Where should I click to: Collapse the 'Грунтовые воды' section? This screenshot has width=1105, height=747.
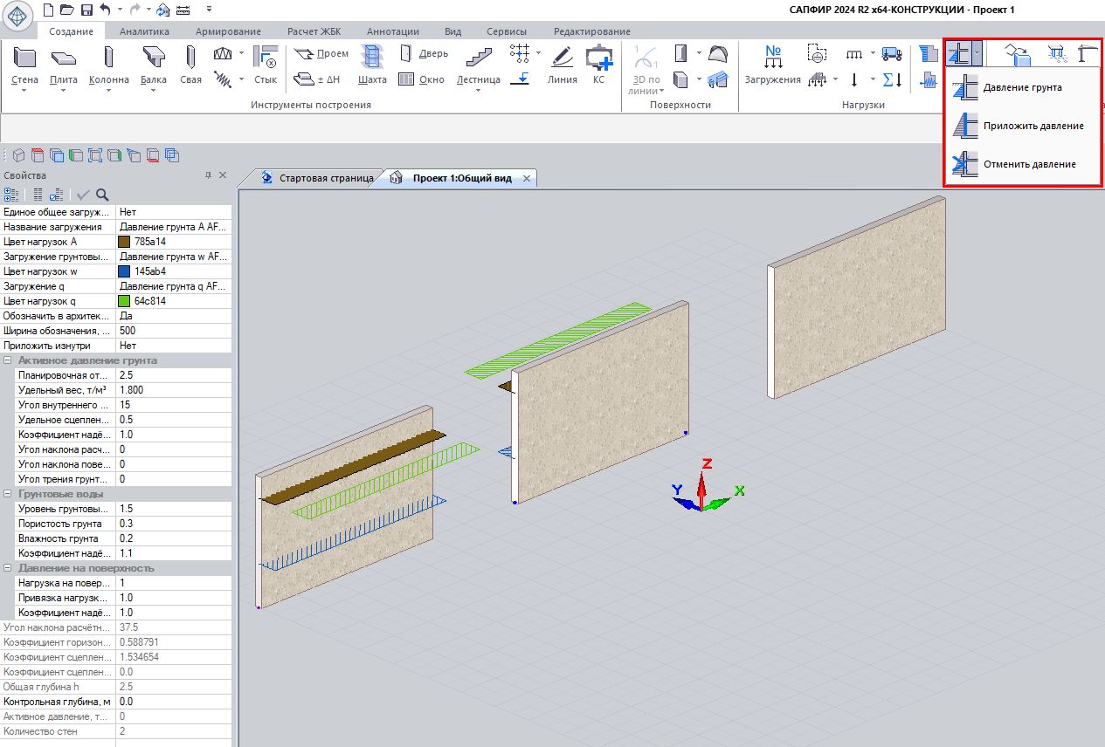8,494
